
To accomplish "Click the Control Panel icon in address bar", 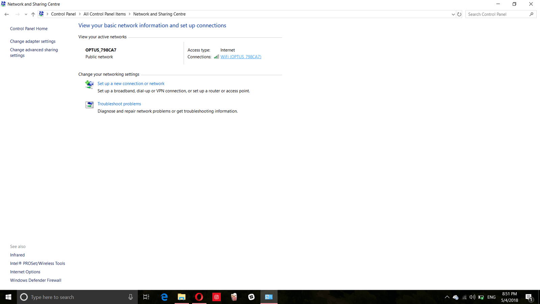I will click(x=42, y=14).
